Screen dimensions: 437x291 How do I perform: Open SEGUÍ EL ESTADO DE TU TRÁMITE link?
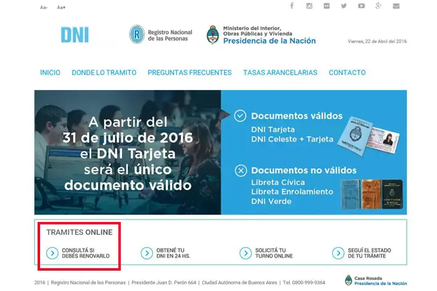tap(369, 253)
